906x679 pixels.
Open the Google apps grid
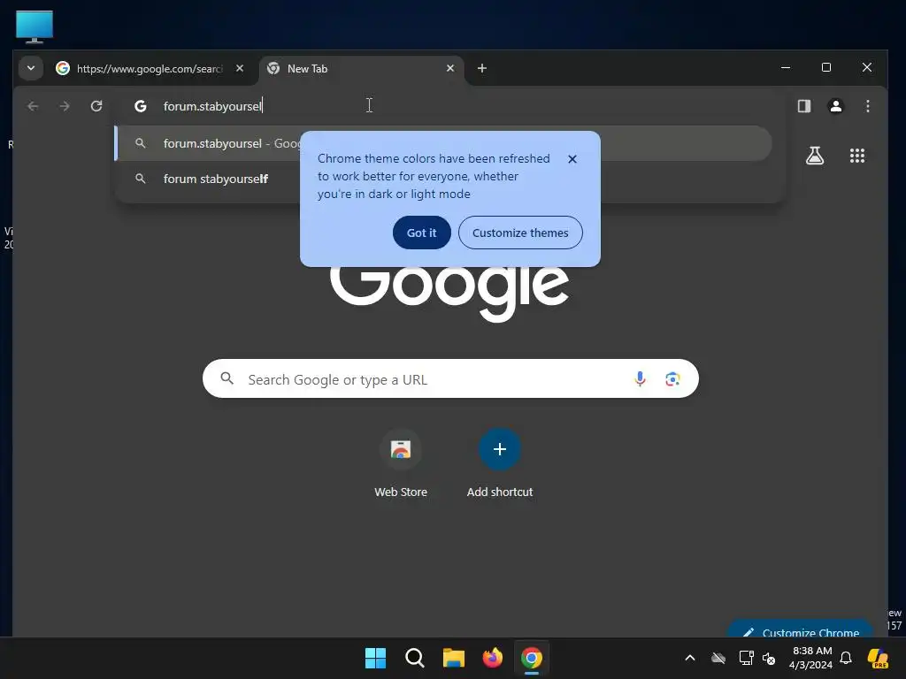click(x=856, y=156)
